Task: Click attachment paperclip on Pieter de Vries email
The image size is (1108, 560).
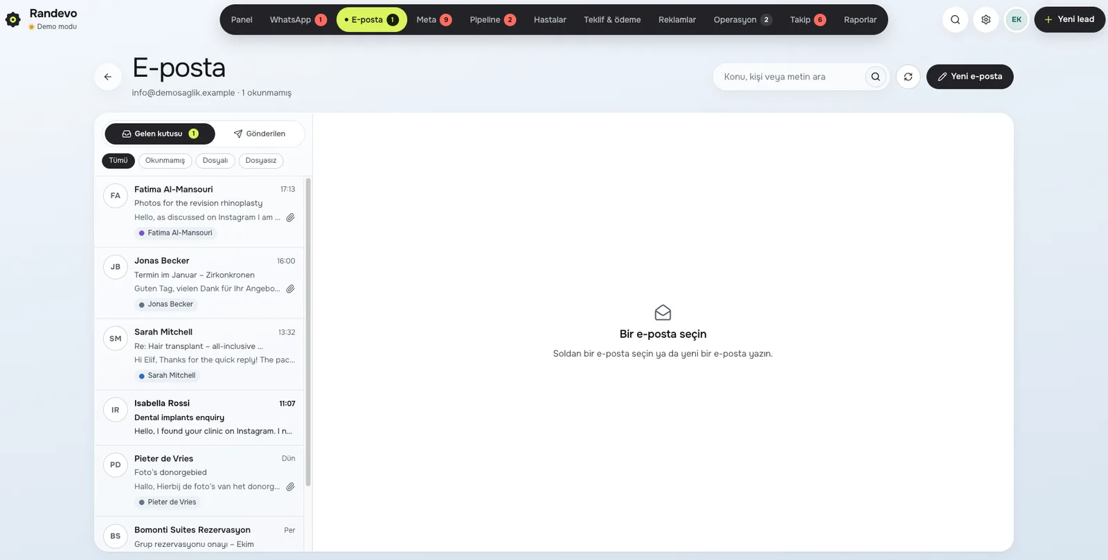Action: [290, 487]
